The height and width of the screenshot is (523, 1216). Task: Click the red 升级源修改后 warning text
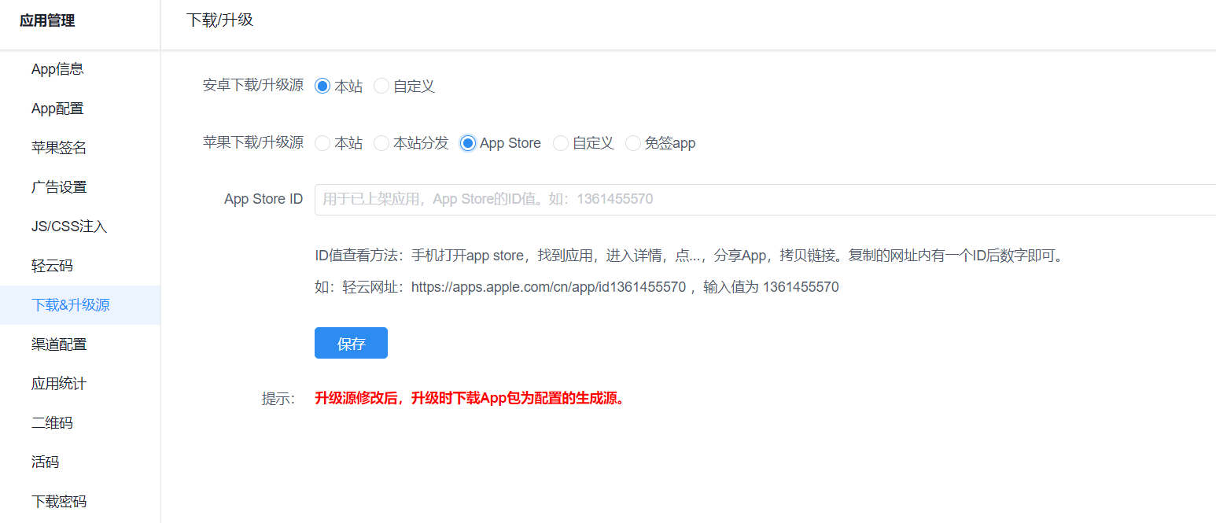tap(470, 398)
